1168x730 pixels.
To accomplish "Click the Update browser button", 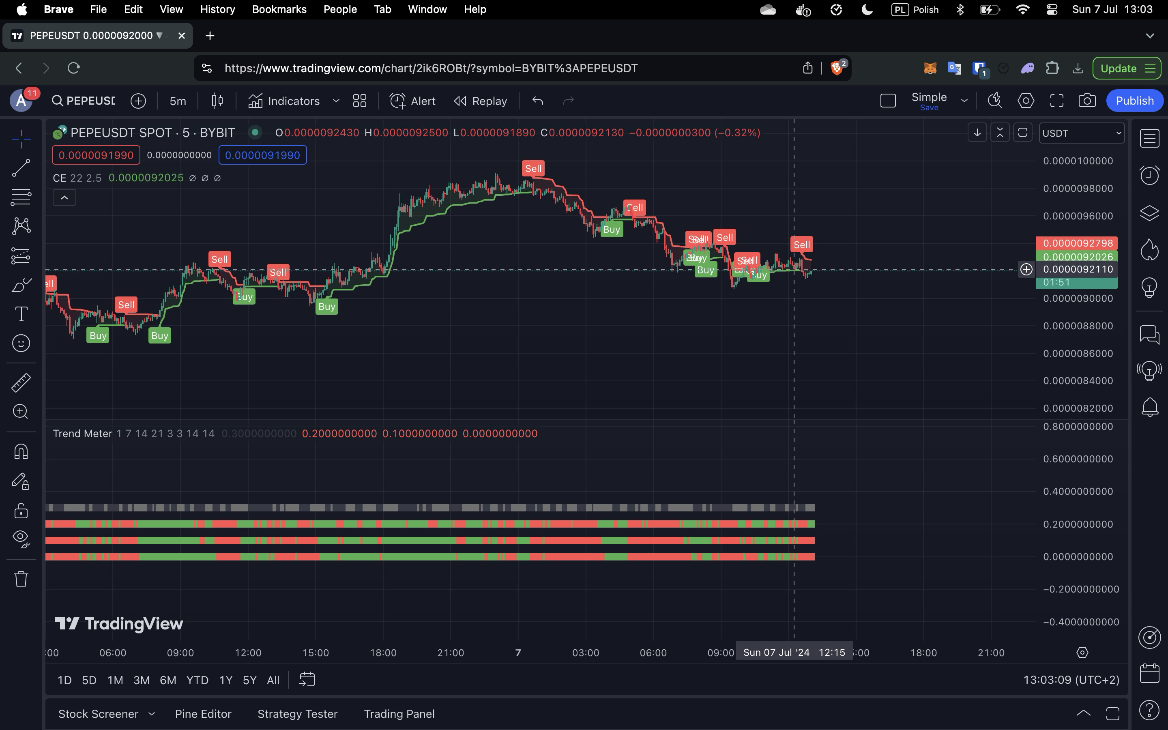I will tap(1127, 68).
